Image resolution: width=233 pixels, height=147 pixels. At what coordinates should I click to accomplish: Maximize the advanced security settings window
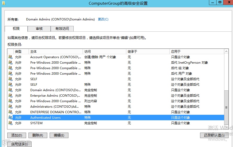pos(220,2)
